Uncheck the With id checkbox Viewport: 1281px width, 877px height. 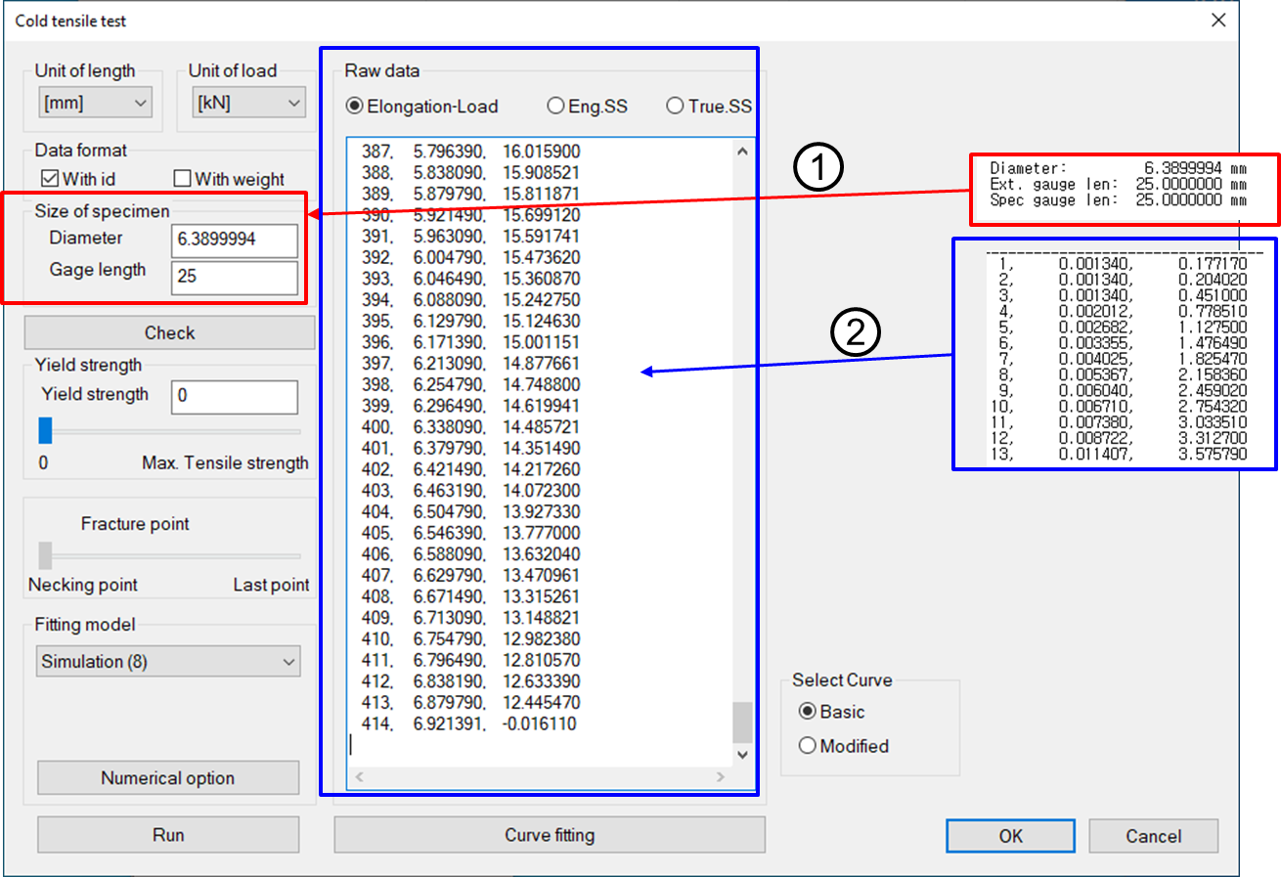(x=50, y=179)
